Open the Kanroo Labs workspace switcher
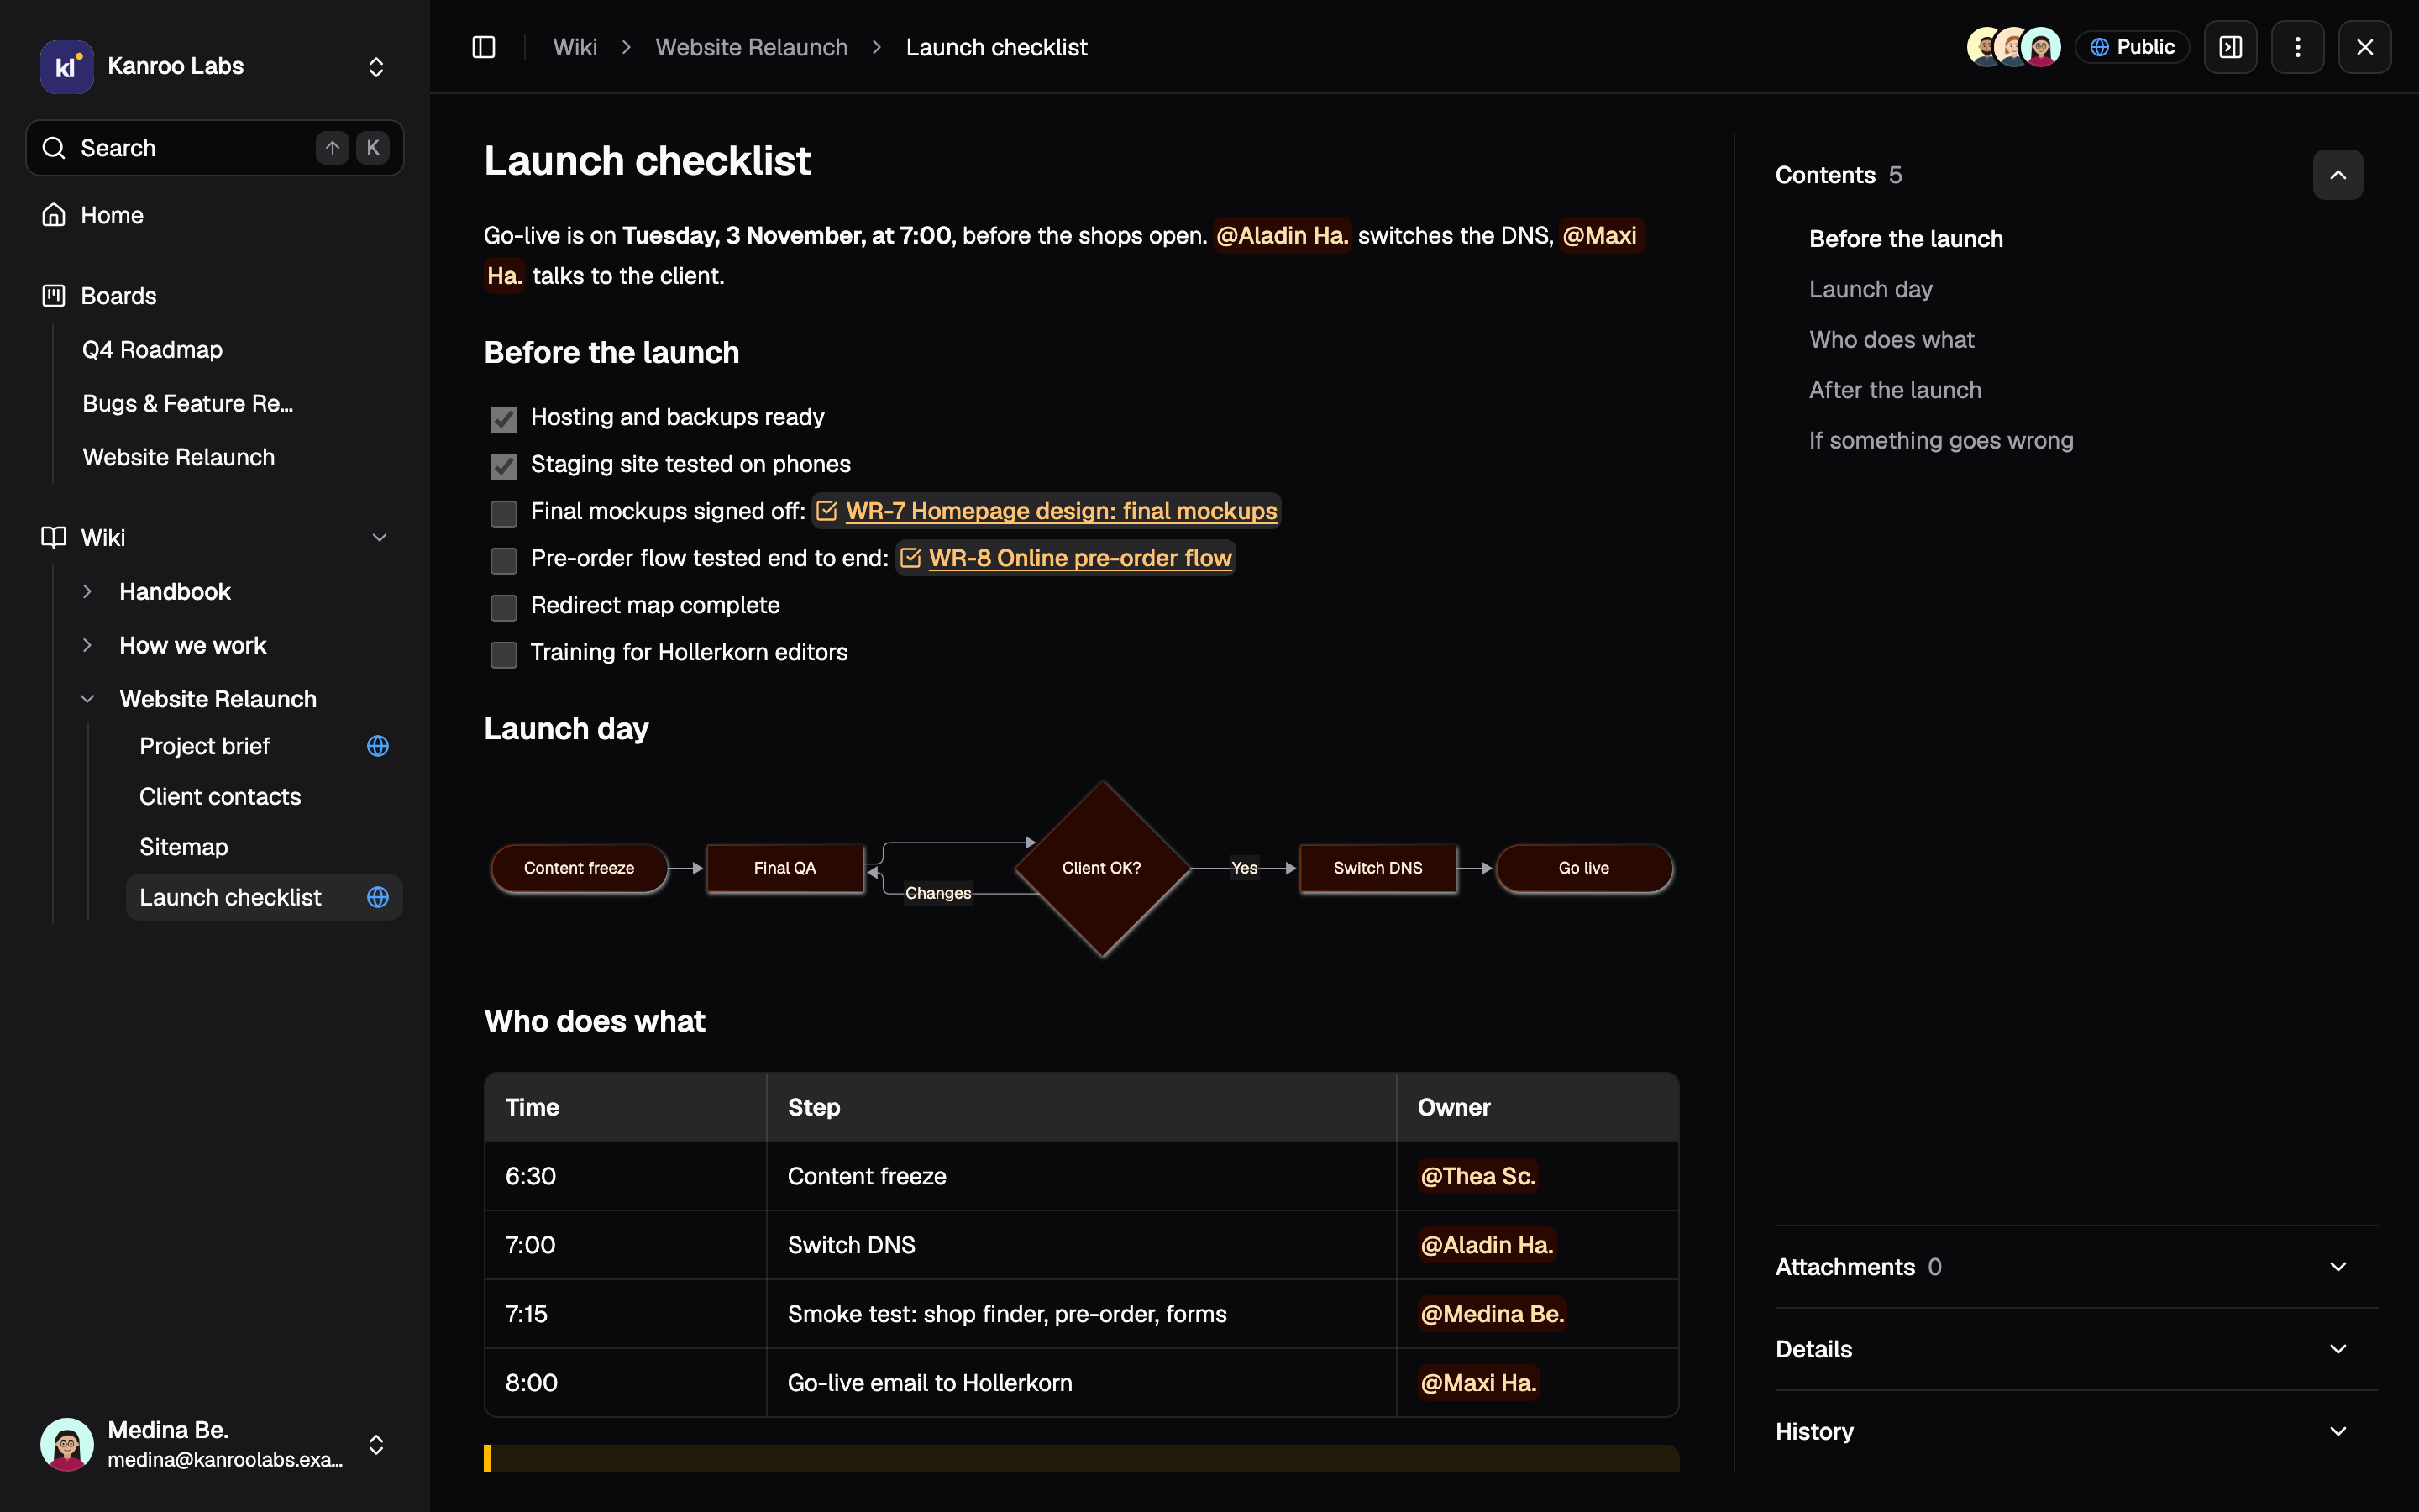Screen dimensions: 2419x1512 click(375, 66)
